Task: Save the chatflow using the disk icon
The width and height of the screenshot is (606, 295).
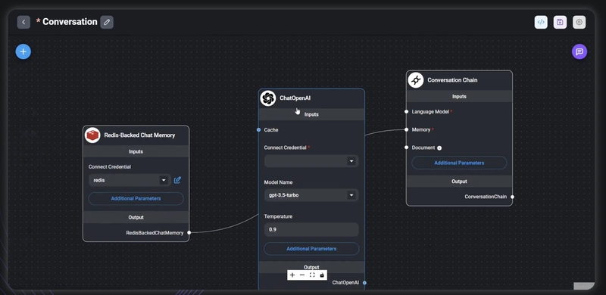Action: 560,22
